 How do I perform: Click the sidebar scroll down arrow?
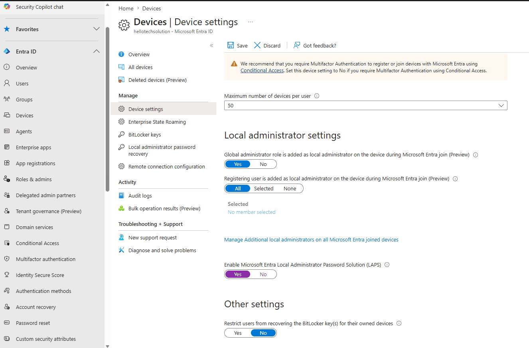pyautogui.click(x=107, y=346)
